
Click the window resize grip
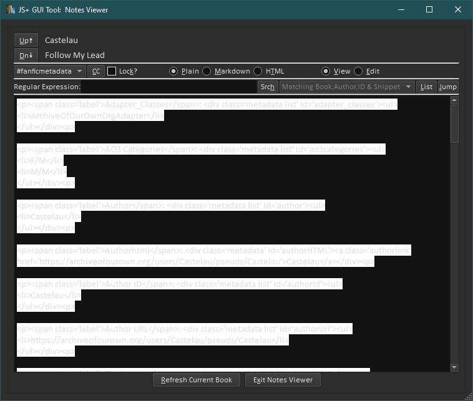[469, 397]
